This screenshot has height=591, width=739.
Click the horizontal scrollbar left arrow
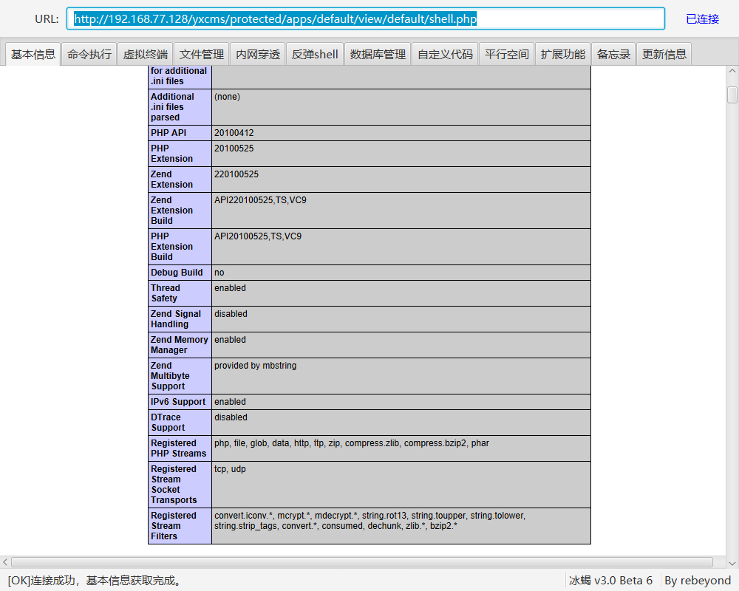coord(5,562)
